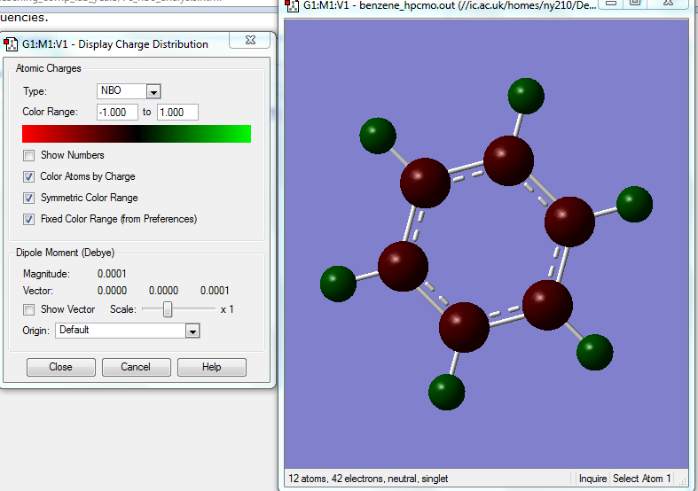Toggle the Show Numbers checkbox
698x491 pixels.
tap(29, 155)
